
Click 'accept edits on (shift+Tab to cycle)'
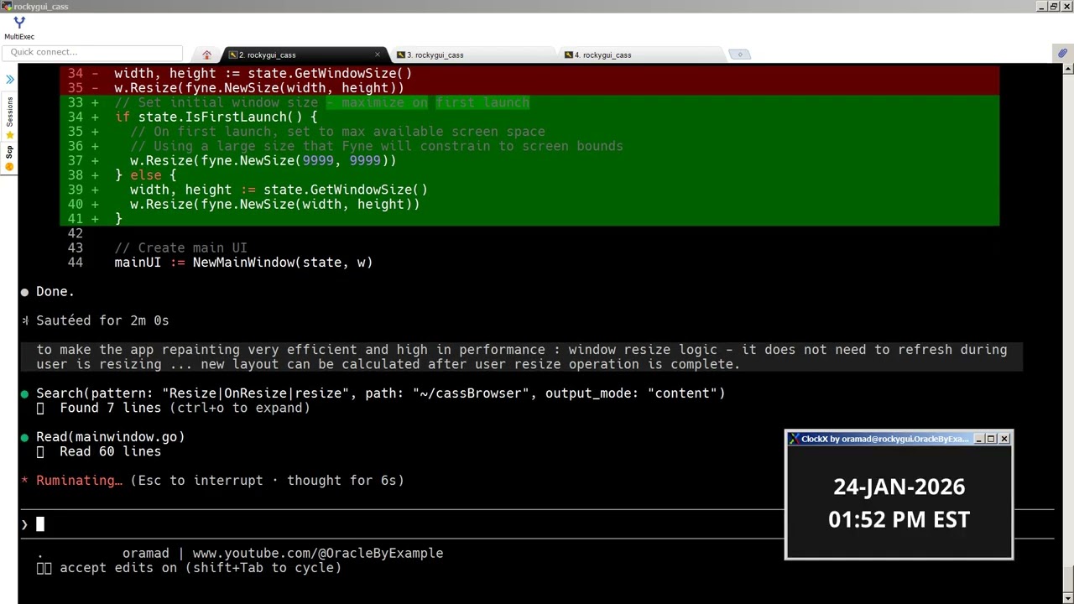tap(200, 568)
